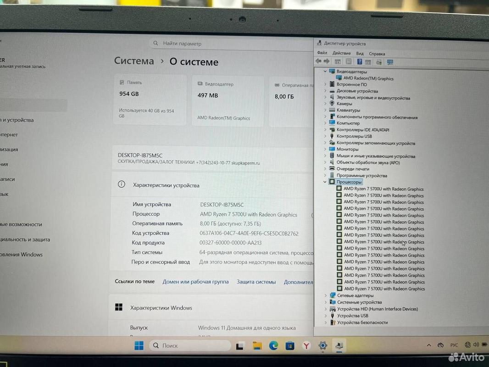Expand the Системные устройства node
489x367 pixels.
coord(326,302)
